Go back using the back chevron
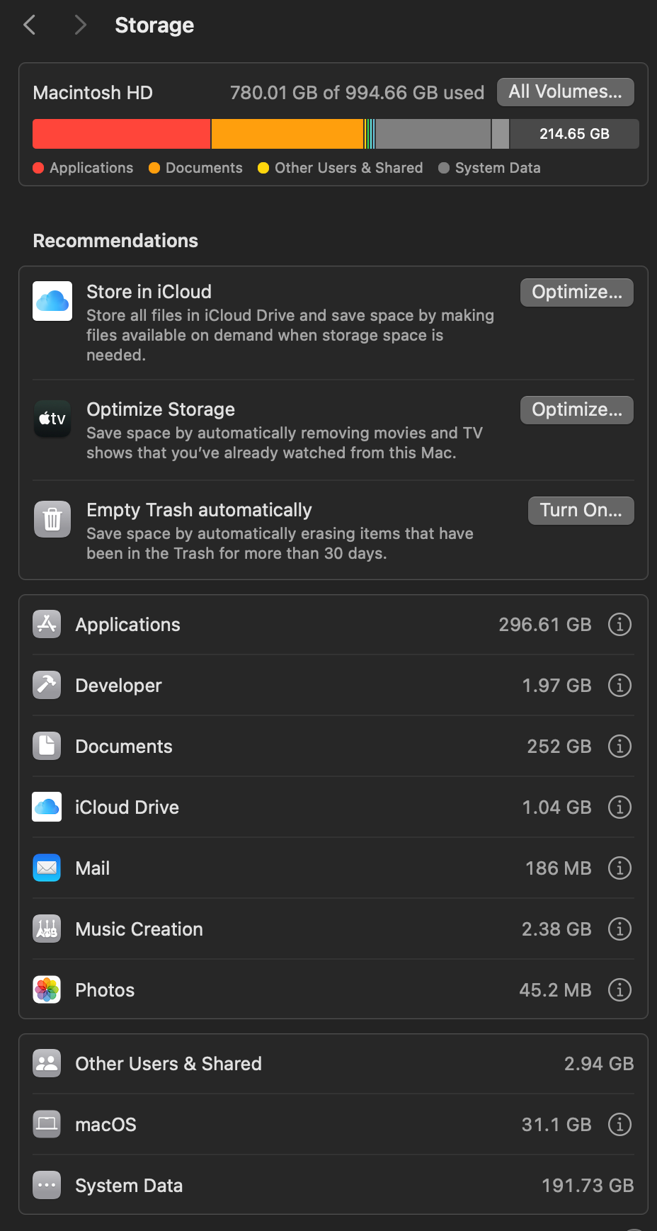This screenshot has width=657, height=1231. point(30,25)
